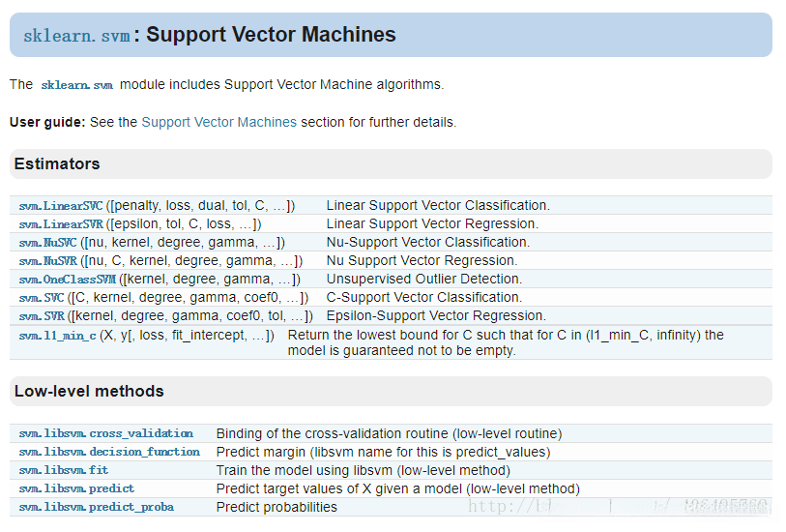Click sklearn.svm in the page title
Screen dimensions: 786x532
(76, 36)
